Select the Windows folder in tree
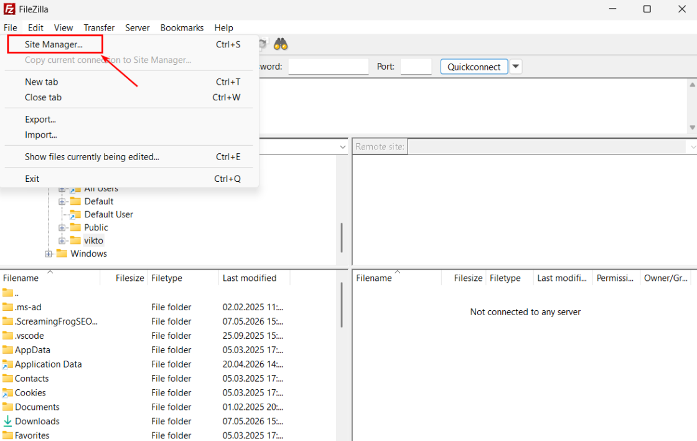Screen dimensions: 697x441 (88, 254)
